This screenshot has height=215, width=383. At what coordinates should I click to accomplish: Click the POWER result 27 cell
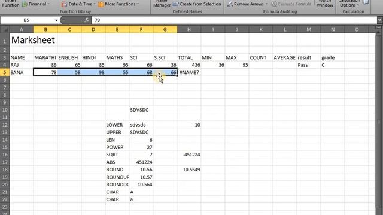[x=141, y=148]
